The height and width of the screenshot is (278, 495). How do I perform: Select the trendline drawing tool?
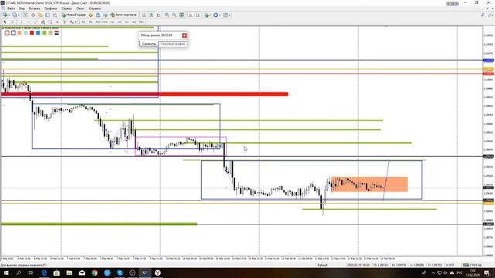point(36,22)
